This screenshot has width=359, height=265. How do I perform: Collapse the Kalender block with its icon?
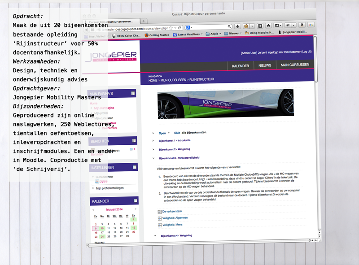(x=136, y=201)
